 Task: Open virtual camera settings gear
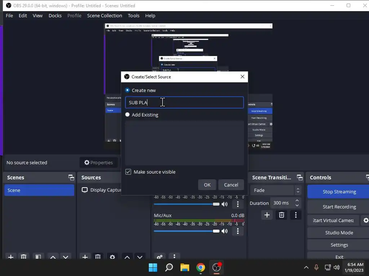[x=365, y=220]
